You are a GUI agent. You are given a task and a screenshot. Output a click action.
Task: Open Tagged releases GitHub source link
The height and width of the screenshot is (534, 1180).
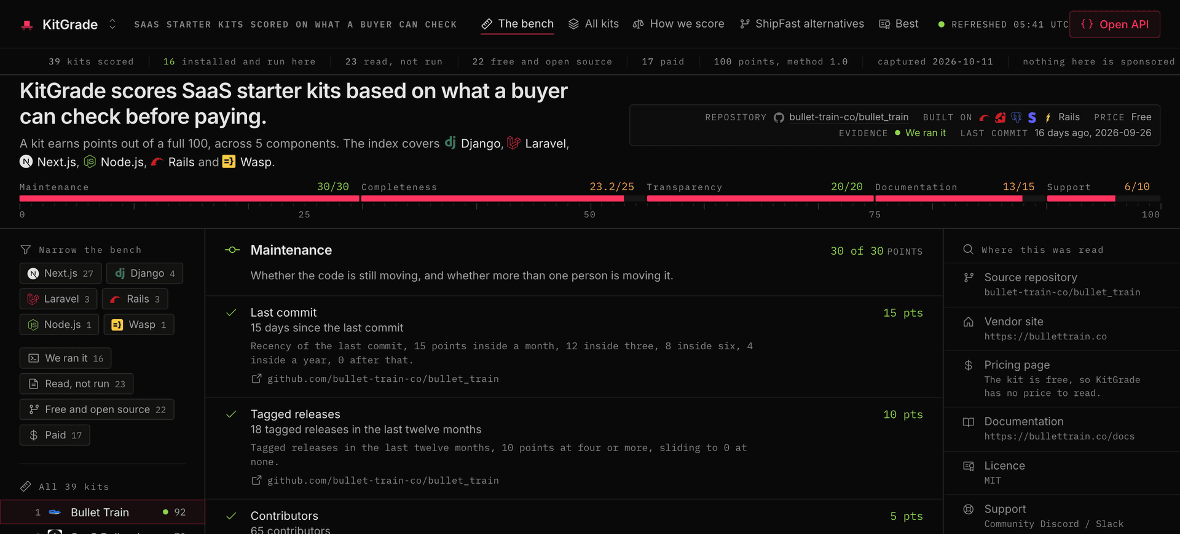(x=383, y=481)
